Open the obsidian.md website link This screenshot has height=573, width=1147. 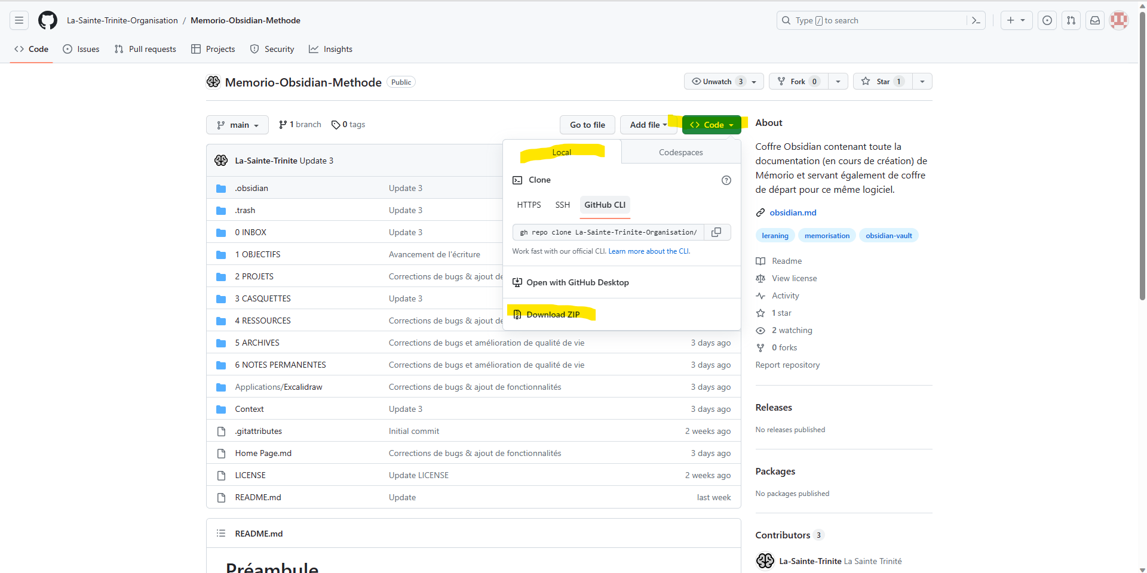coord(793,212)
